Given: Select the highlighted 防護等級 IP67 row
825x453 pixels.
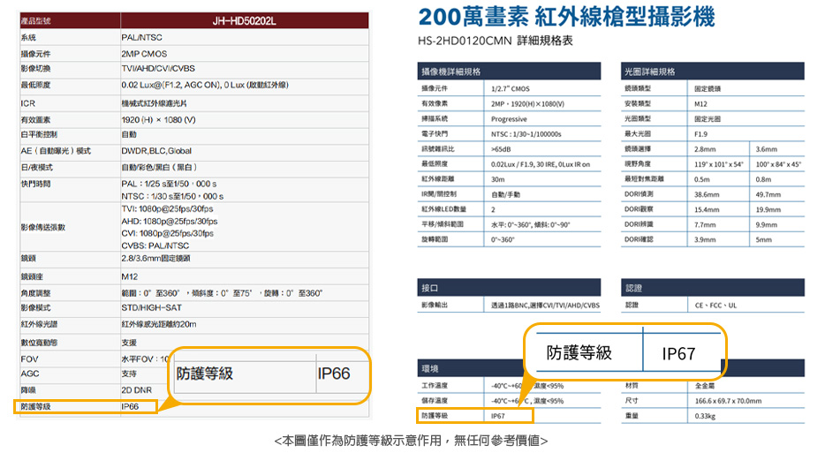Looking at the screenshot, I should point(475,416).
